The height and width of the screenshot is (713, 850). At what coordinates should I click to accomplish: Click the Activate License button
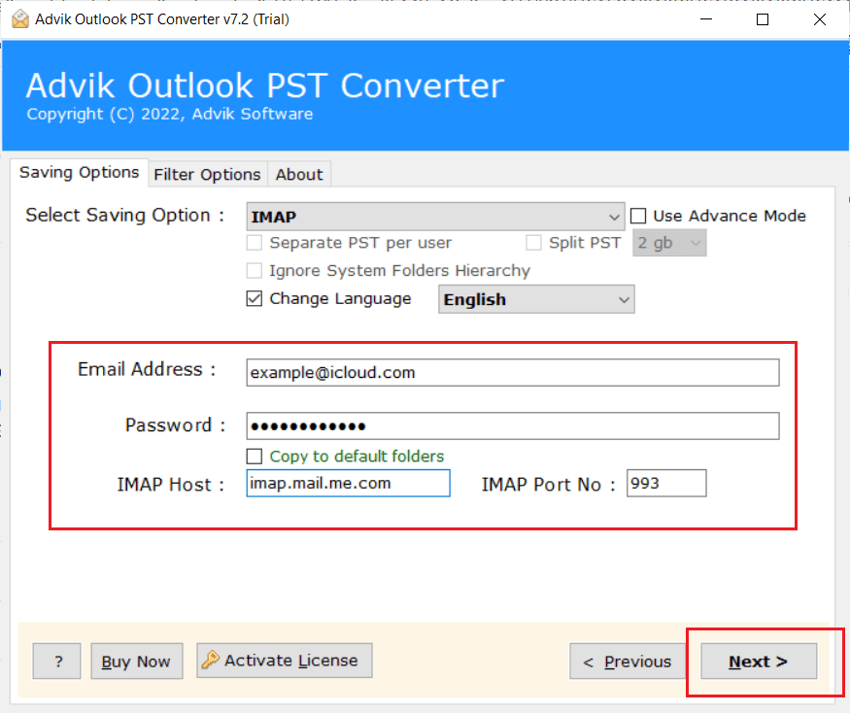pyautogui.click(x=285, y=661)
